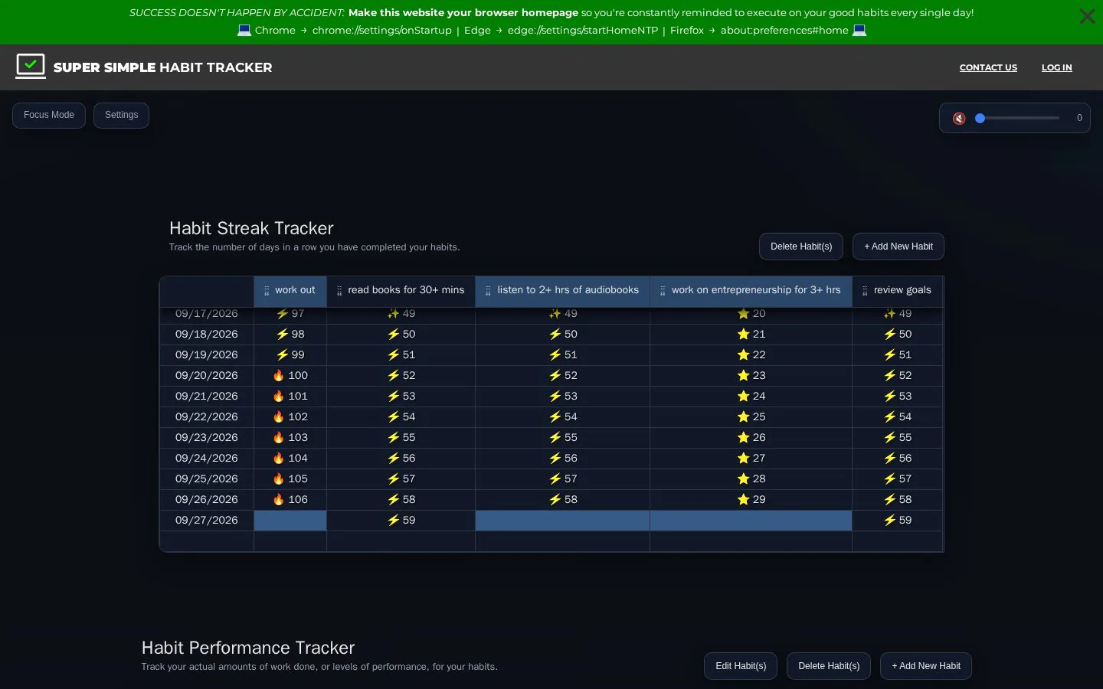Click the entrepreneurship streak cell showing 29

pyautogui.click(x=751, y=500)
